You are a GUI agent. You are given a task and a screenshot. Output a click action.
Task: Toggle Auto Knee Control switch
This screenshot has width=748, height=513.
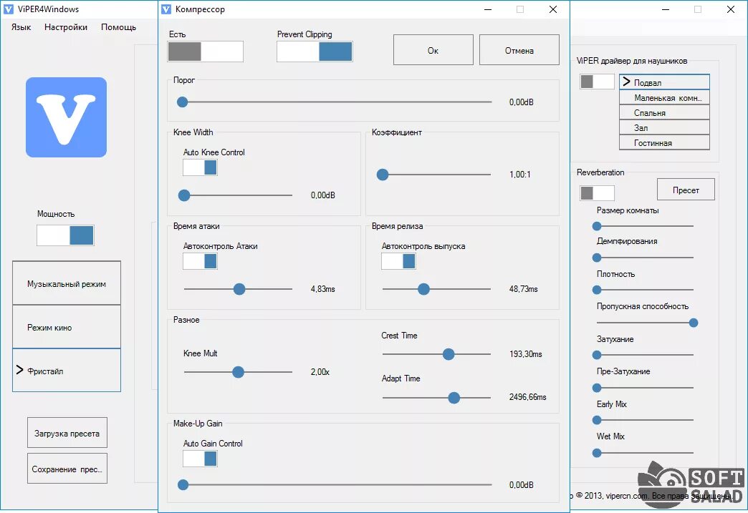200,167
